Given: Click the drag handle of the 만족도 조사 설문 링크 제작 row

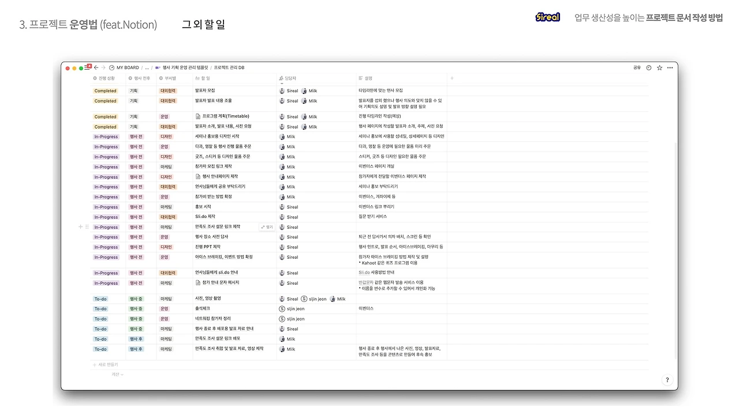Looking at the screenshot, I should [x=87, y=227].
